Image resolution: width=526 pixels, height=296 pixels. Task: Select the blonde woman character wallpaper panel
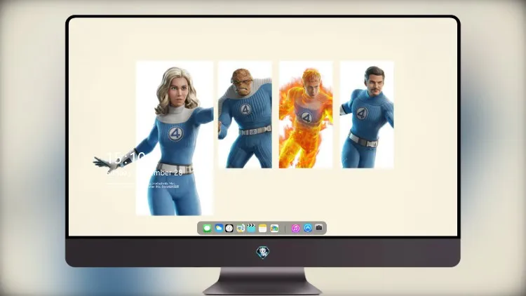[x=175, y=138]
